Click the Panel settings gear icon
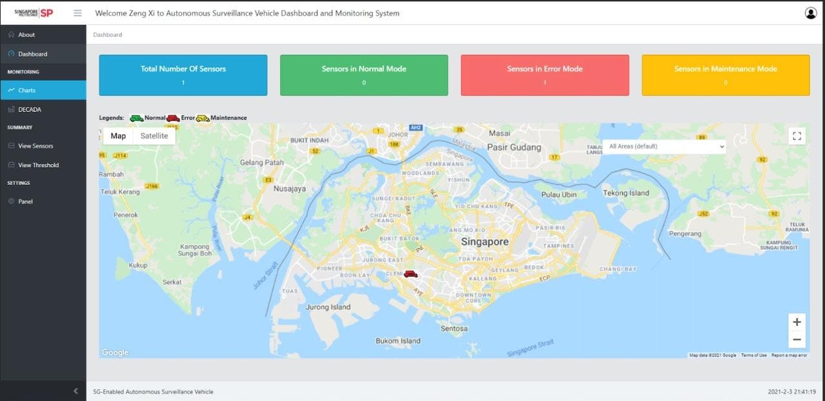 click(11, 202)
